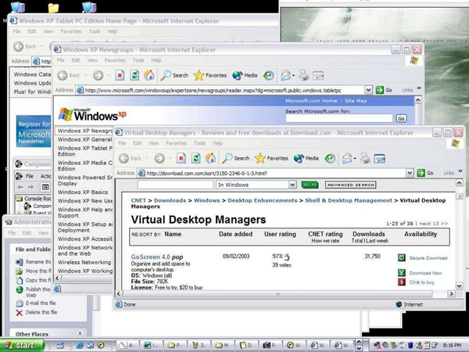Open Search pane in Download.com window toolbar
The width and height of the screenshot is (469, 352).
click(234, 158)
